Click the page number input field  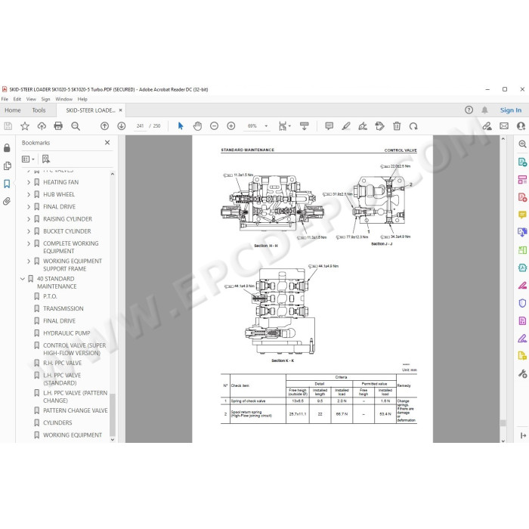[140, 126]
